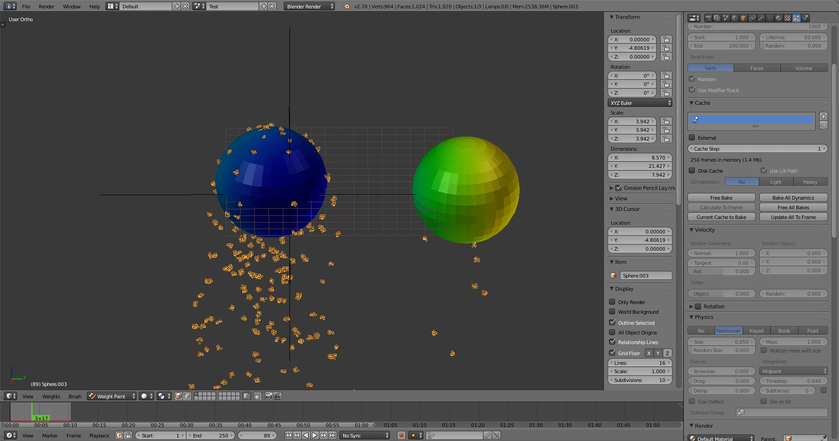
Task: Click the Playback menu in the timeline
Action: coord(99,435)
